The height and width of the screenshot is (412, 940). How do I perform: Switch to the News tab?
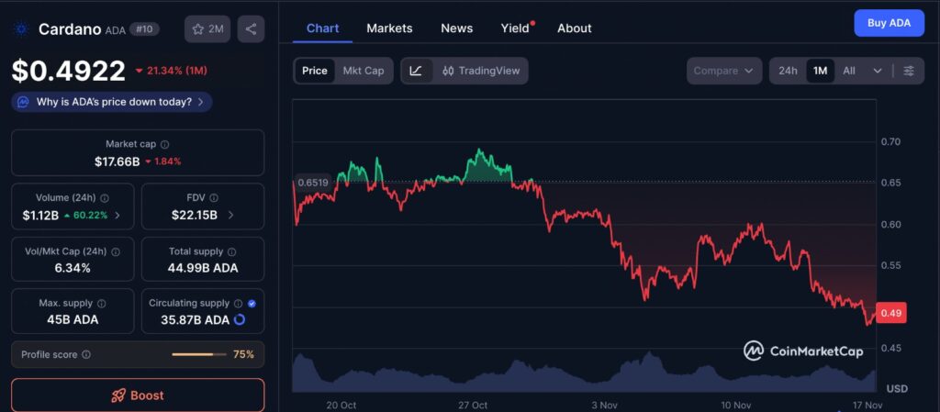(457, 28)
